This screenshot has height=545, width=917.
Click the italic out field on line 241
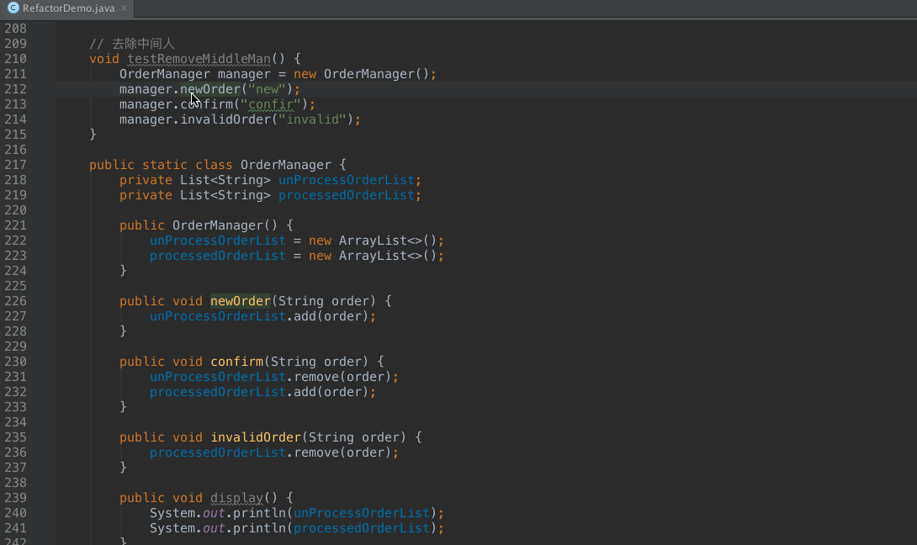(214, 529)
